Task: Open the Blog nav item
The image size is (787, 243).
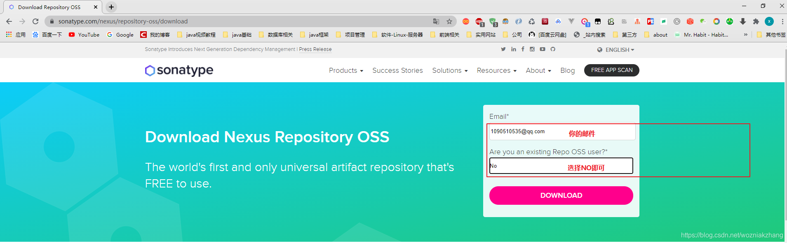Action: click(567, 71)
